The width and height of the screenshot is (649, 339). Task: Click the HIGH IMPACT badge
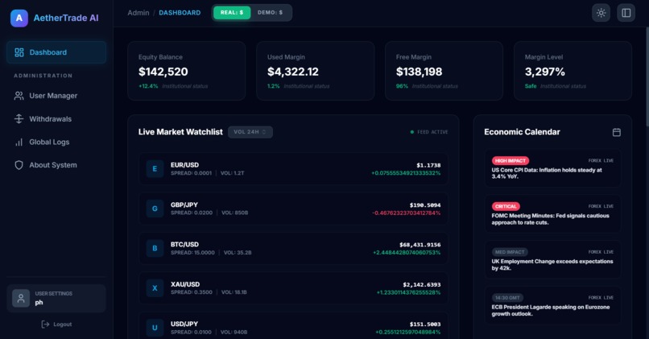click(x=511, y=160)
